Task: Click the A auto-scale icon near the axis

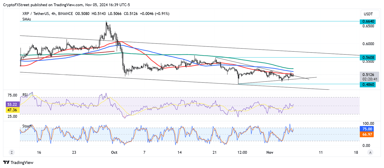Action: [x=370, y=152]
